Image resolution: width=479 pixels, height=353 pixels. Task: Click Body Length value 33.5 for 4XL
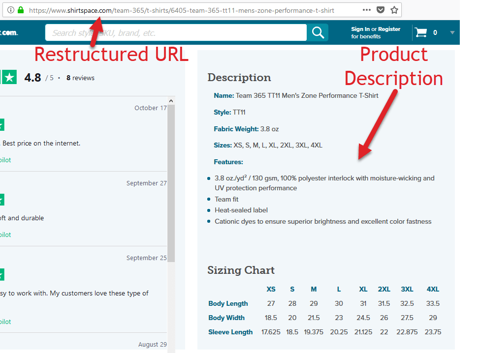(x=433, y=303)
